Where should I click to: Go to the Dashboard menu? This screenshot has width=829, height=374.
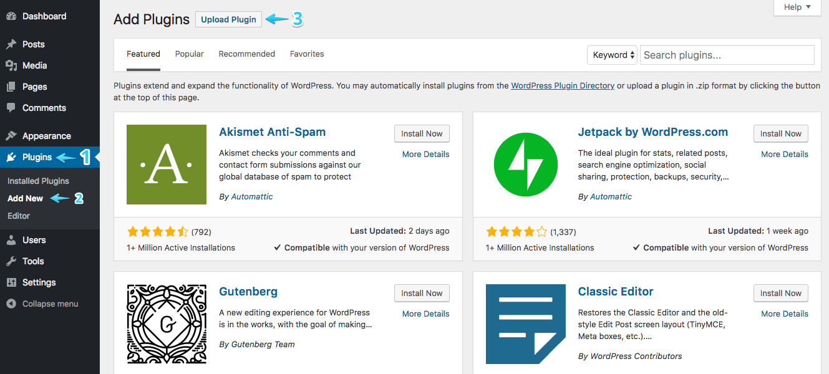click(44, 16)
